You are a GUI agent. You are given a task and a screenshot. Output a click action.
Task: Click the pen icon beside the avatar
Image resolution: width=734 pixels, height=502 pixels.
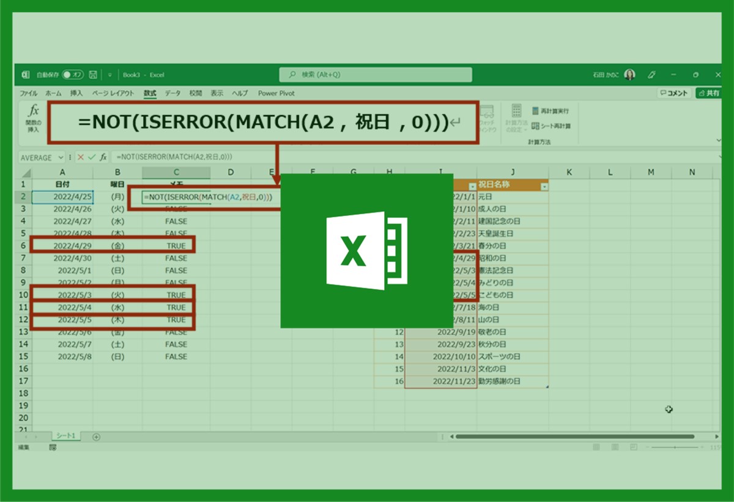[x=652, y=75]
